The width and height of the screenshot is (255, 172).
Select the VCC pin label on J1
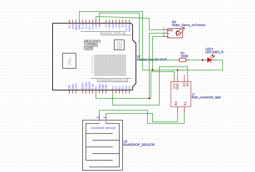(x=174, y=86)
